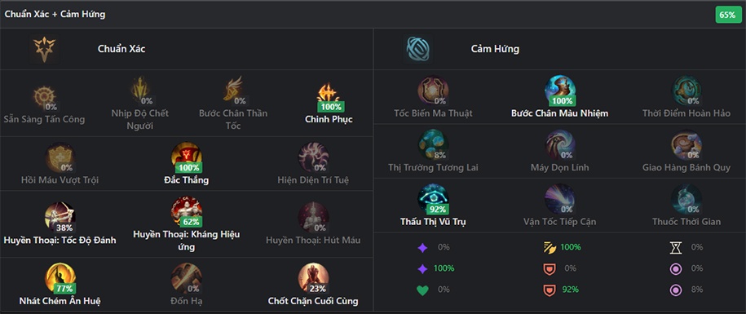Click the Chuẩn Xác + Cảm Hứng header title
The width and height of the screenshot is (746, 314).
tap(55, 15)
